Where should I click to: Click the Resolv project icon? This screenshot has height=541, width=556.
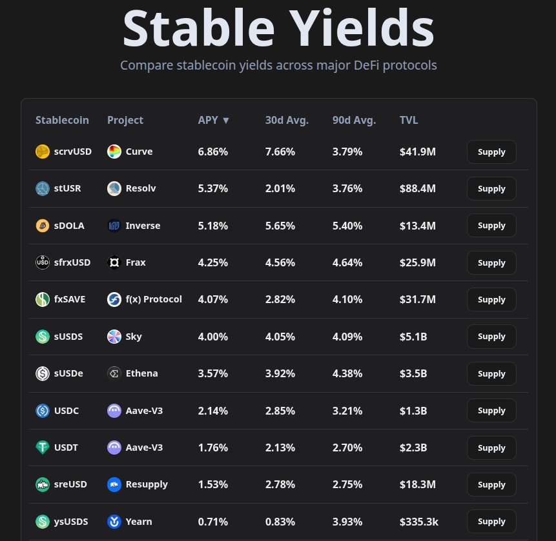[x=114, y=189]
